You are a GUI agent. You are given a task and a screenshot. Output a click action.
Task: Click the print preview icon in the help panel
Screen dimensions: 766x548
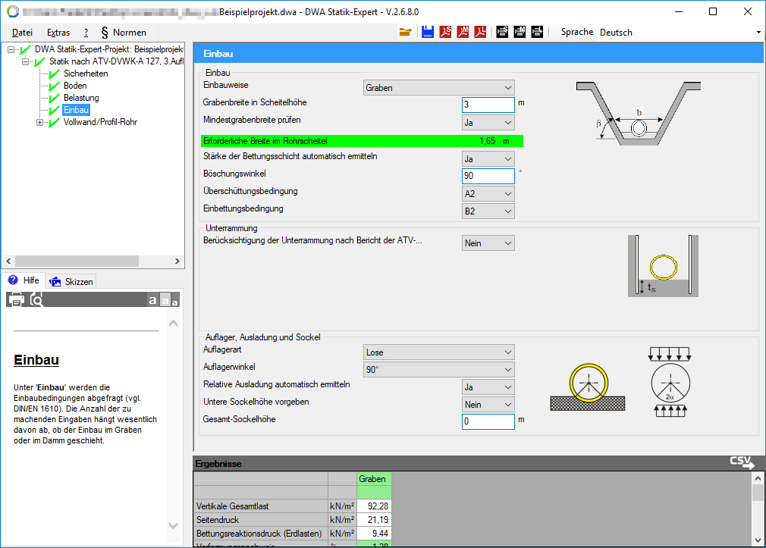(x=36, y=299)
